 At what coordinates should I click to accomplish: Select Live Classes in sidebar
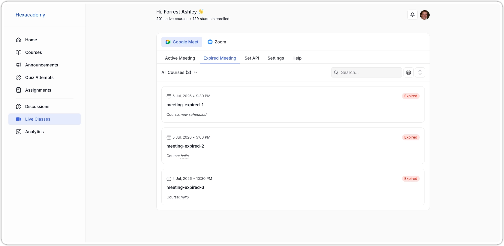tap(44, 119)
